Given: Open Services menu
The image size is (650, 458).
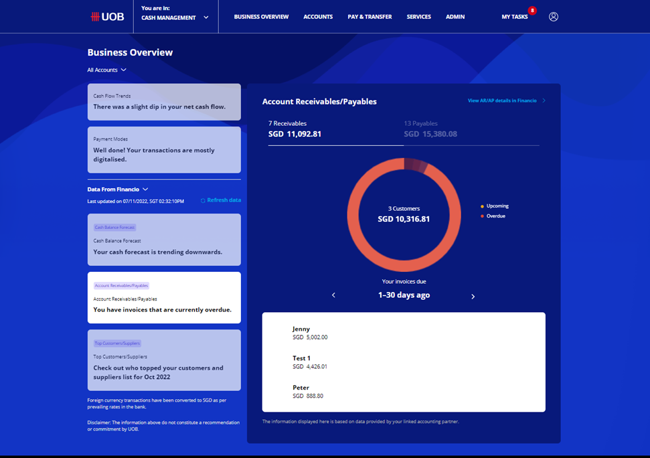Looking at the screenshot, I should click(x=418, y=17).
